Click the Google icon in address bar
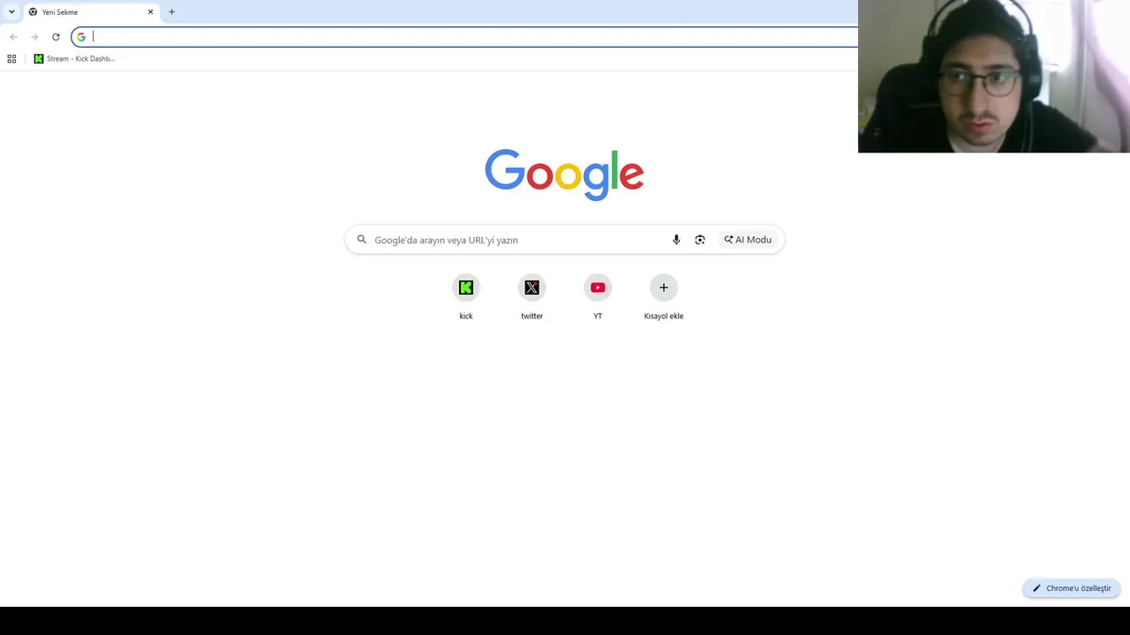Screen dimensions: 1130x635 tap(81, 36)
